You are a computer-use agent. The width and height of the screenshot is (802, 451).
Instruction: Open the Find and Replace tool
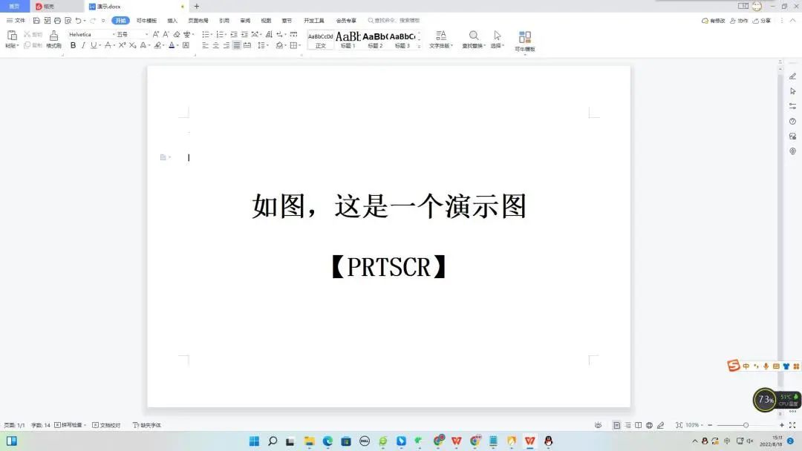point(474,39)
